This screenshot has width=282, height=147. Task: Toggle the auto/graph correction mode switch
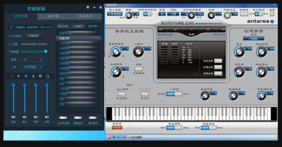(258, 14)
